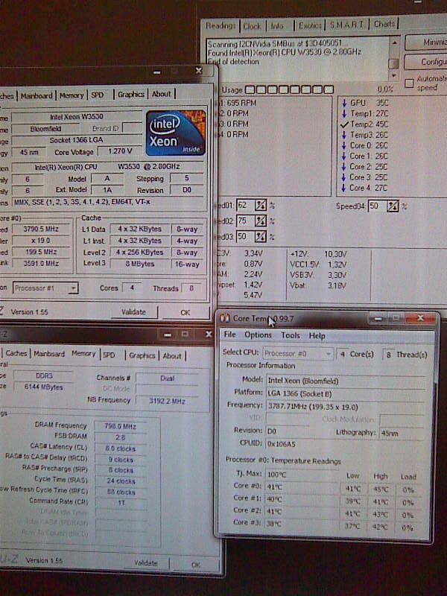This screenshot has height=596, width=447.
Task: Select Graphics tab in upper CPU-Z window
Action: click(x=131, y=95)
